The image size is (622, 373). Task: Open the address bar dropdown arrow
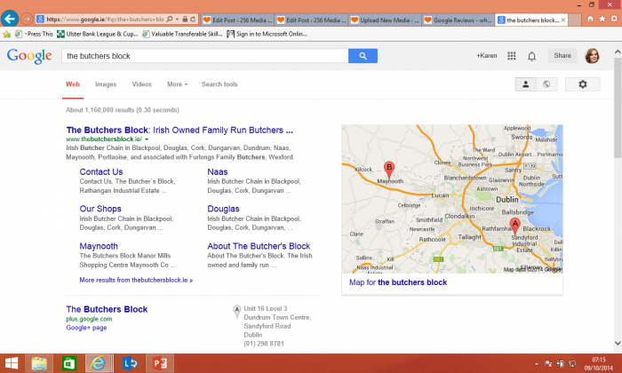tap(178, 19)
